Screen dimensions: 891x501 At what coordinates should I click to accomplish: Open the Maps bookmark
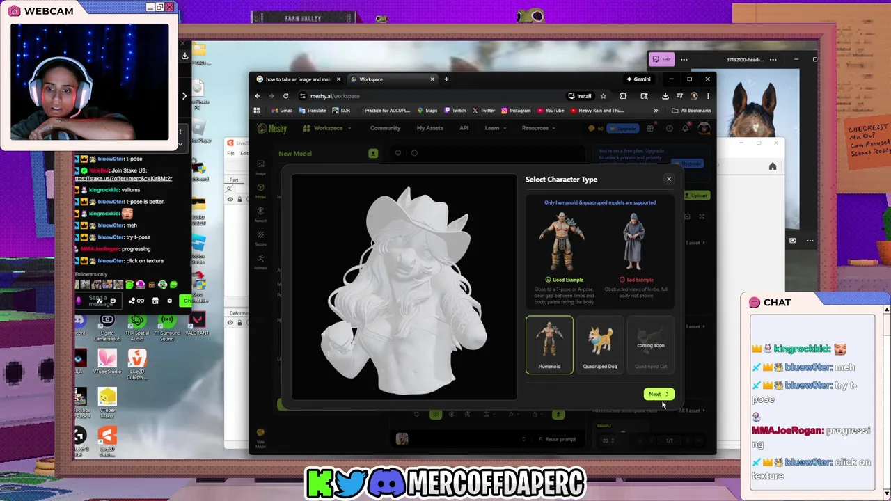point(427,111)
